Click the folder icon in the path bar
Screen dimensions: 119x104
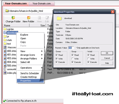click(7, 11)
